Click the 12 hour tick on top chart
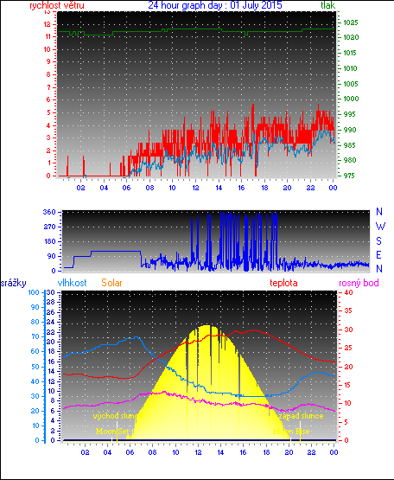This screenshot has height=480, width=394. (x=195, y=188)
